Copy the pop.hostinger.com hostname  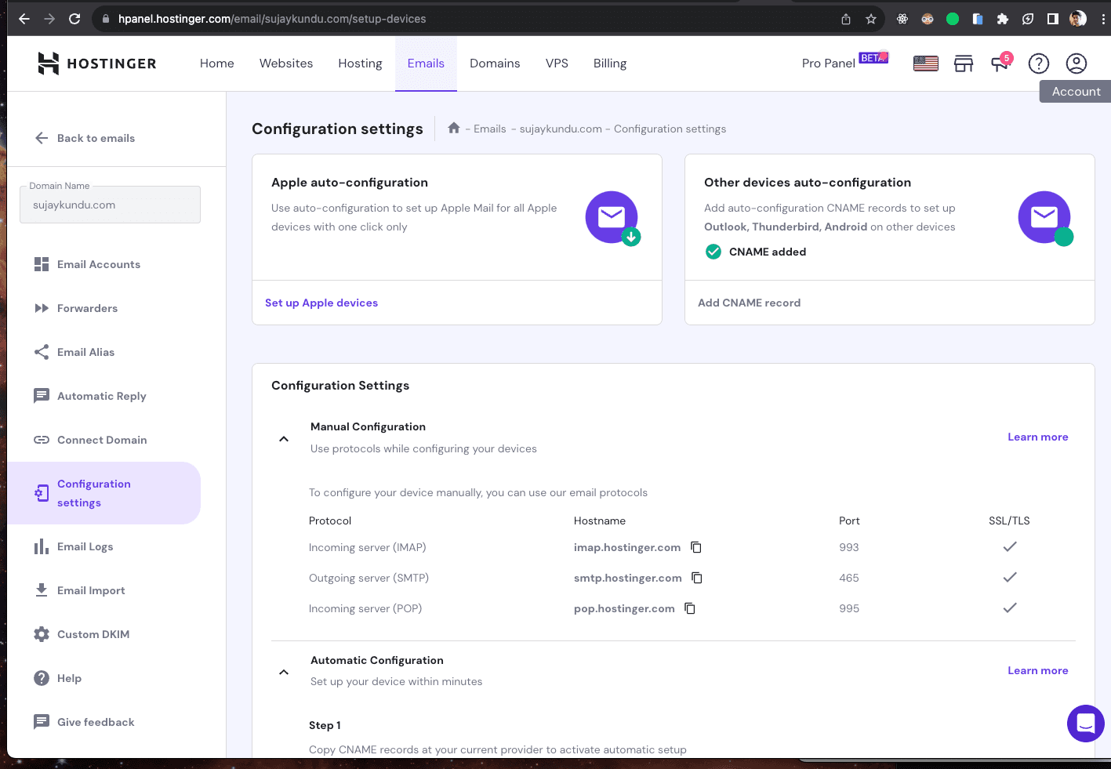pyautogui.click(x=690, y=608)
